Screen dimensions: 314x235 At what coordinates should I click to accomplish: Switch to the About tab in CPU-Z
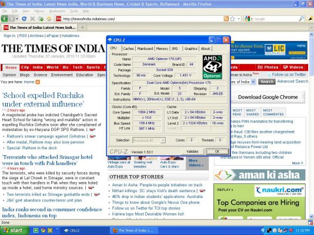click(205, 49)
